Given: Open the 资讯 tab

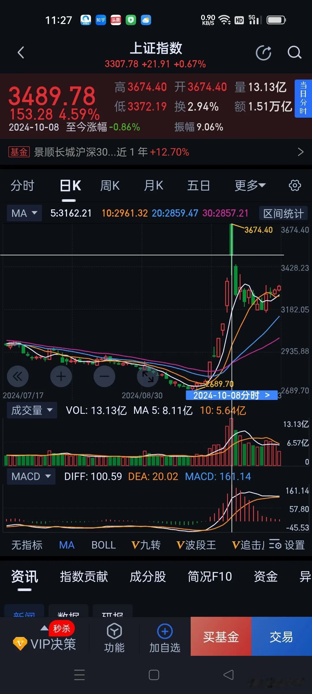Looking at the screenshot, I should [25, 576].
